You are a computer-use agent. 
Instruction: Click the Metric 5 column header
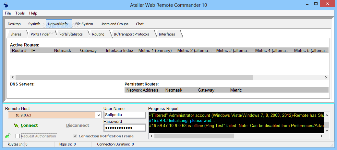[310, 50]
